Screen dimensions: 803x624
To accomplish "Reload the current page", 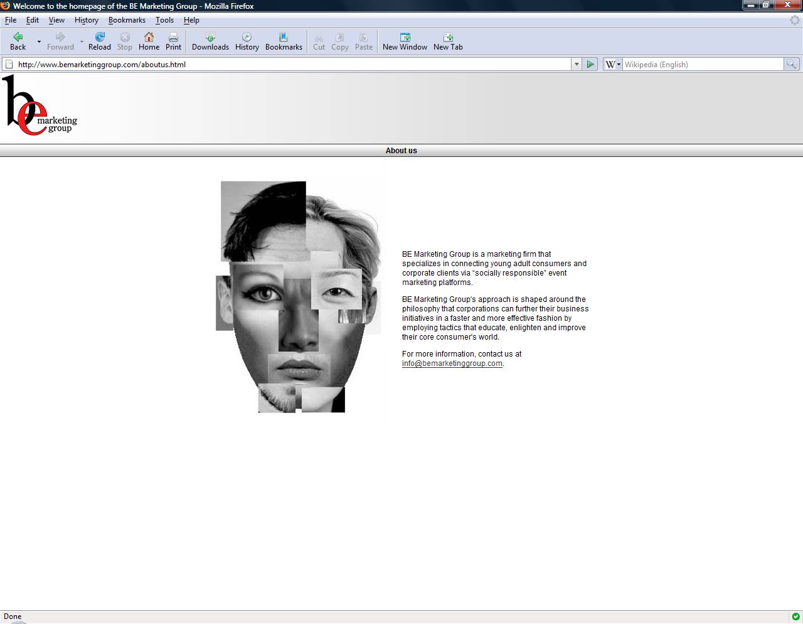I will point(99,38).
